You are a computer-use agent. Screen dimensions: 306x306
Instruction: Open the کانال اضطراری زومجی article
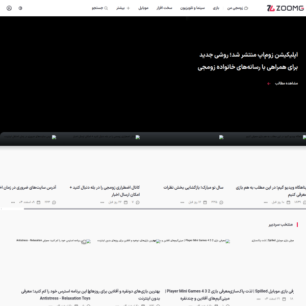(x=105, y=191)
